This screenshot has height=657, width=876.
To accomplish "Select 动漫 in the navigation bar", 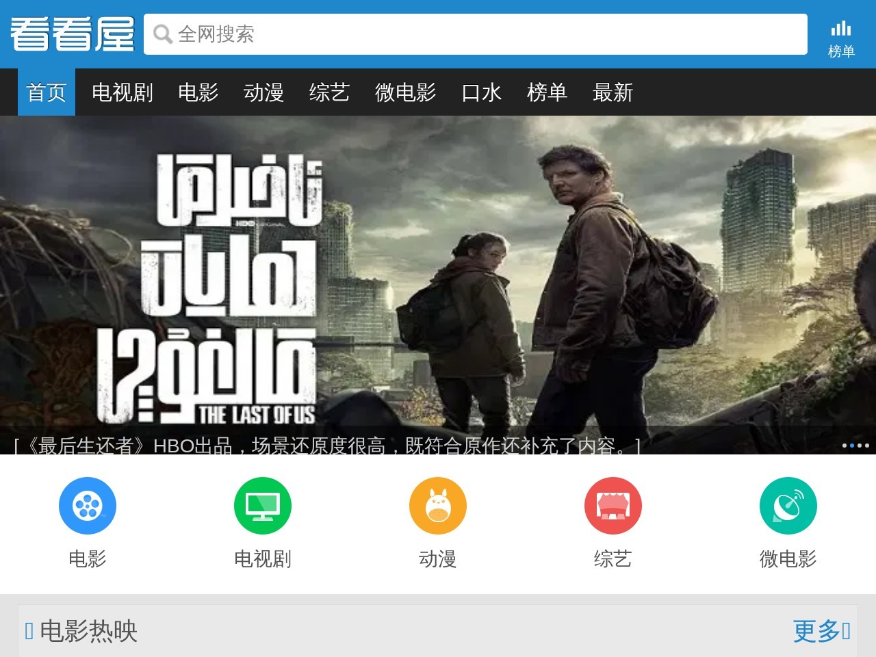I will coord(264,92).
